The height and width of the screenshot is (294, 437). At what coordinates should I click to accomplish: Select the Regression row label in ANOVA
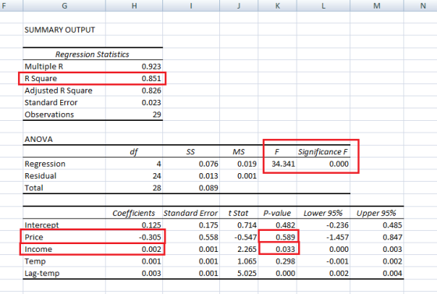pyautogui.click(x=45, y=164)
